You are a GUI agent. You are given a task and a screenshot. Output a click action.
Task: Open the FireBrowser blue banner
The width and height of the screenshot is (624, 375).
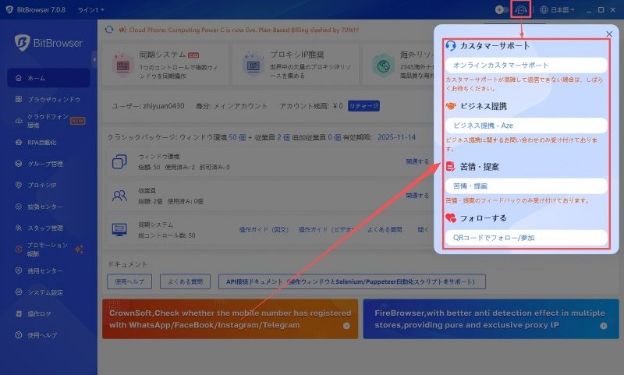click(491, 319)
